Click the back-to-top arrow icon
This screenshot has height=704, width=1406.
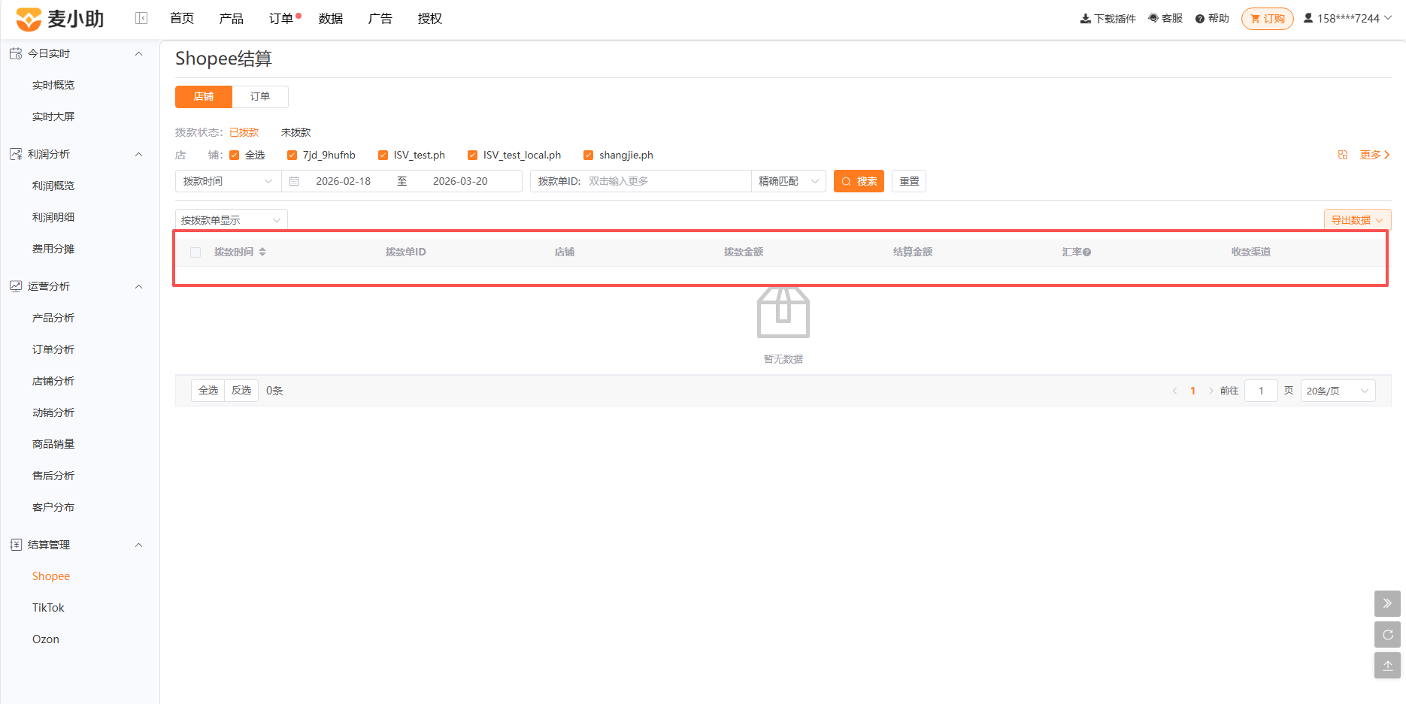tap(1387, 666)
